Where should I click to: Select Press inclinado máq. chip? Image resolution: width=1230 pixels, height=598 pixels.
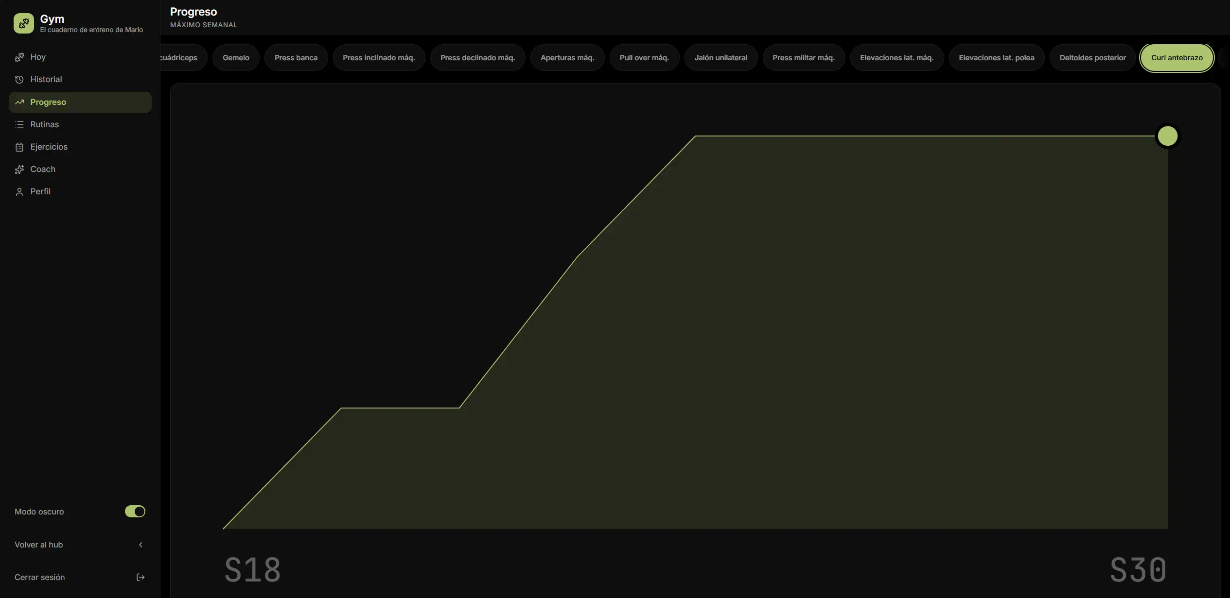(379, 58)
